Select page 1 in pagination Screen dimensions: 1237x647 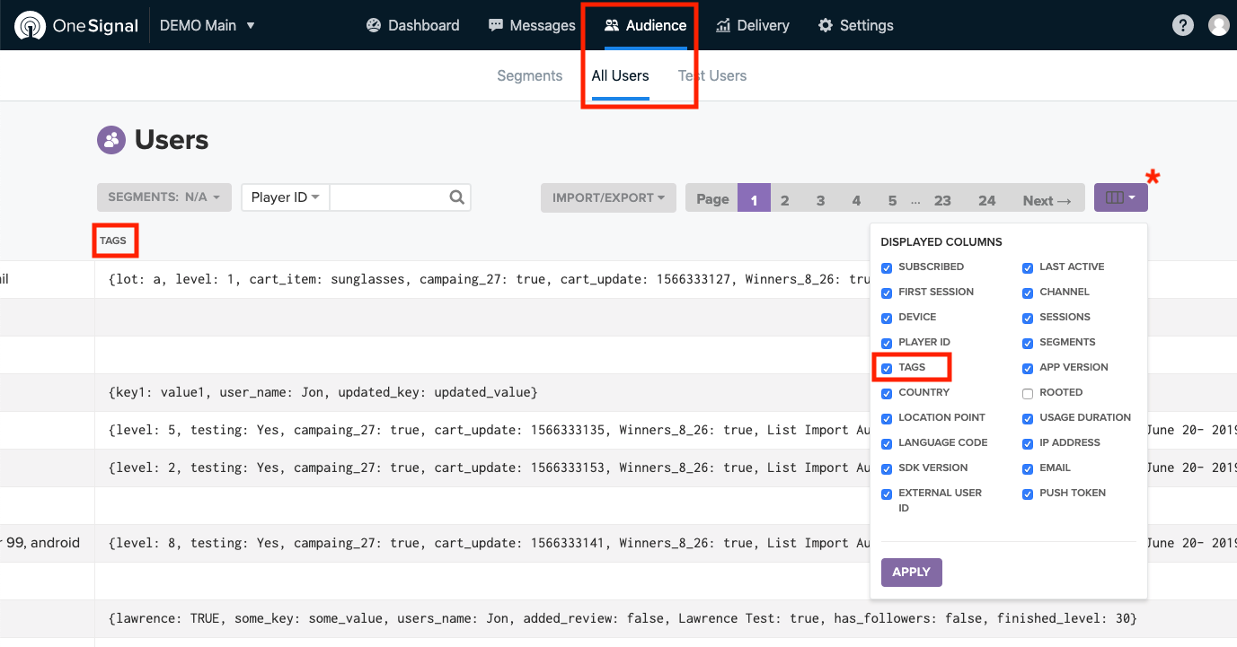(754, 199)
